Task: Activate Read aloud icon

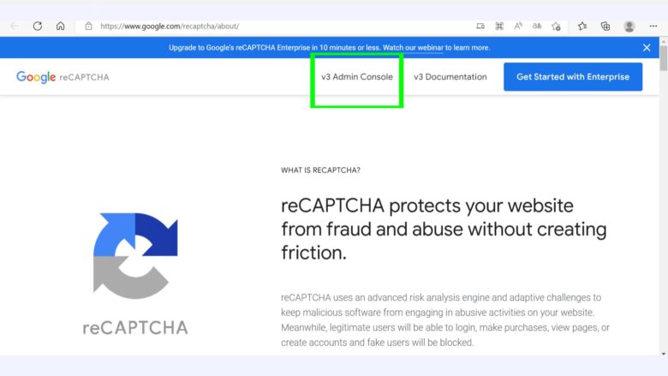Action: (x=518, y=26)
